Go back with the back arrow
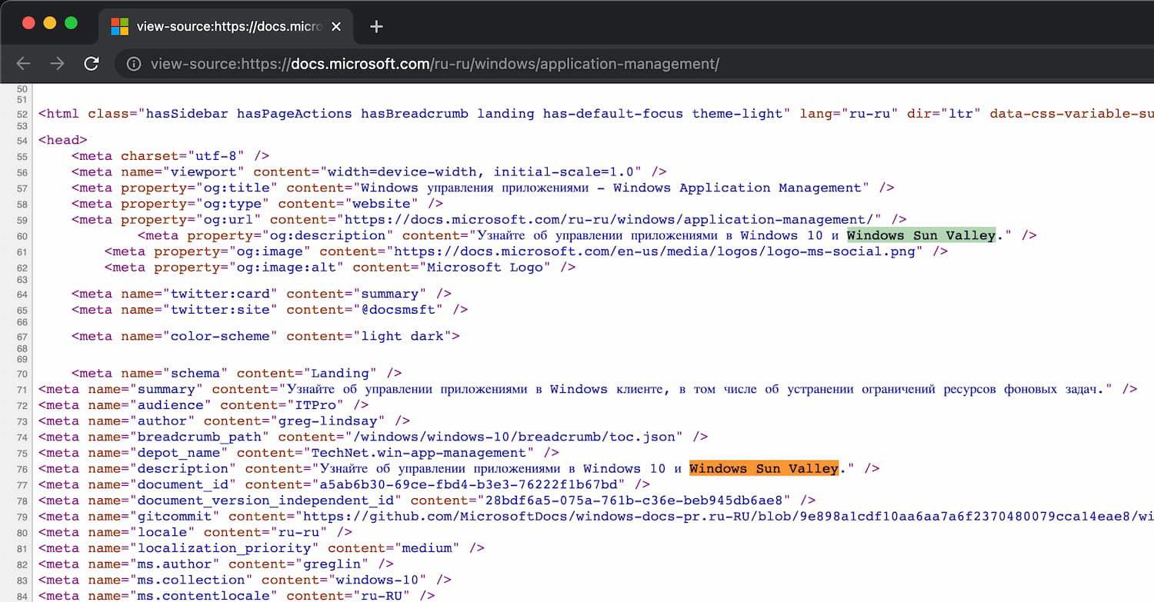The height and width of the screenshot is (602, 1154). click(24, 64)
